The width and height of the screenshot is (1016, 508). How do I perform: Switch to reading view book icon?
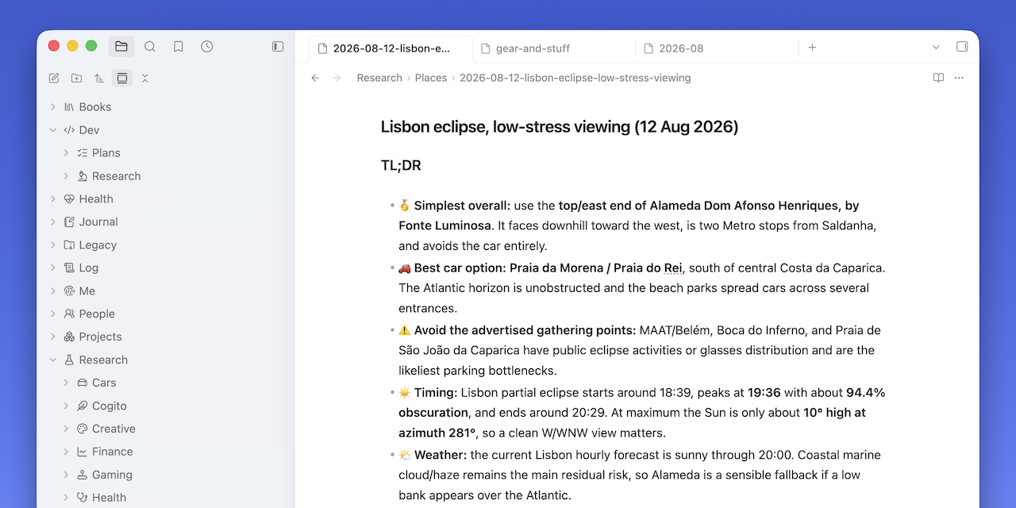[938, 78]
